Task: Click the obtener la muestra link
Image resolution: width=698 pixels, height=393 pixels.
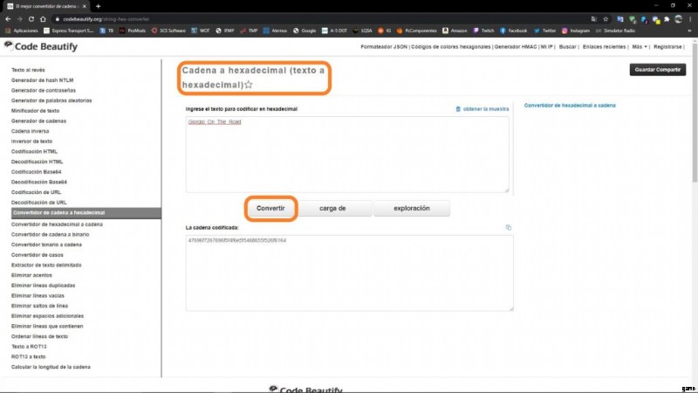Action: pos(485,109)
